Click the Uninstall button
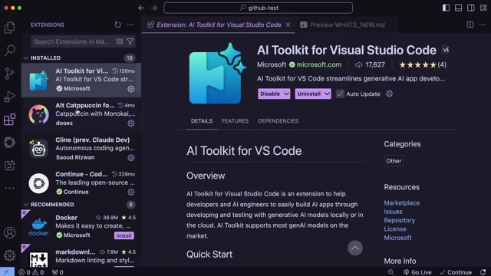This screenshot has width=491, height=276. [x=308, y=94]
